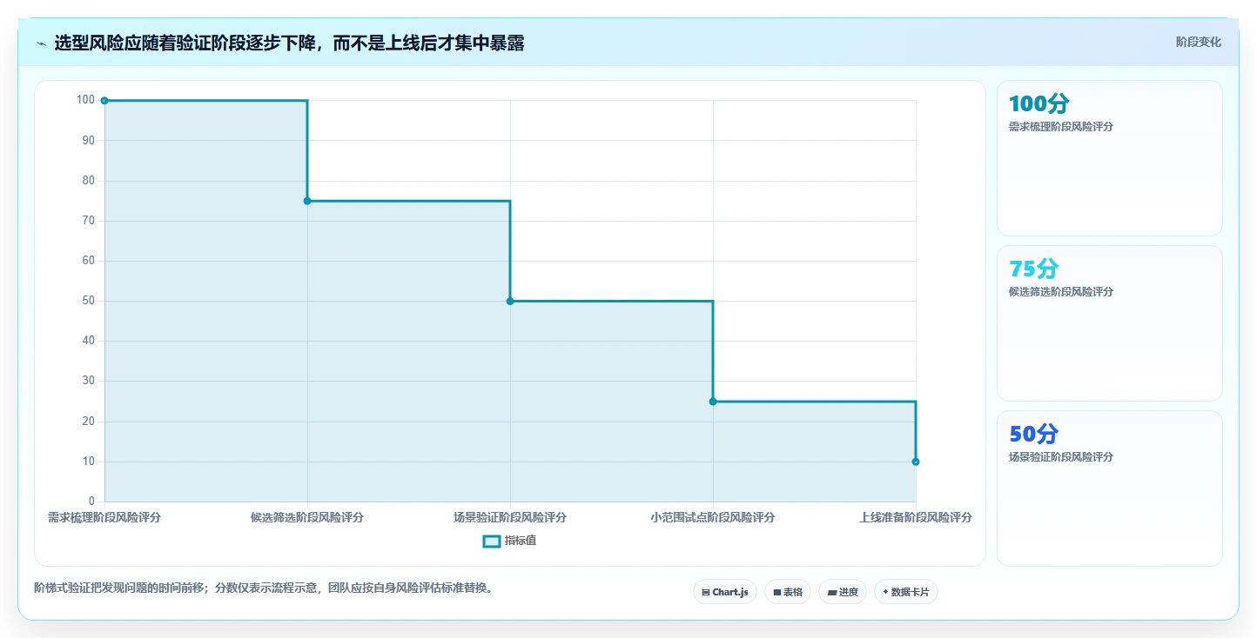This screenshot has width=1257, height=638.
Task: Click the lightning icon beside the title
Action: click(x=41, y=43)
